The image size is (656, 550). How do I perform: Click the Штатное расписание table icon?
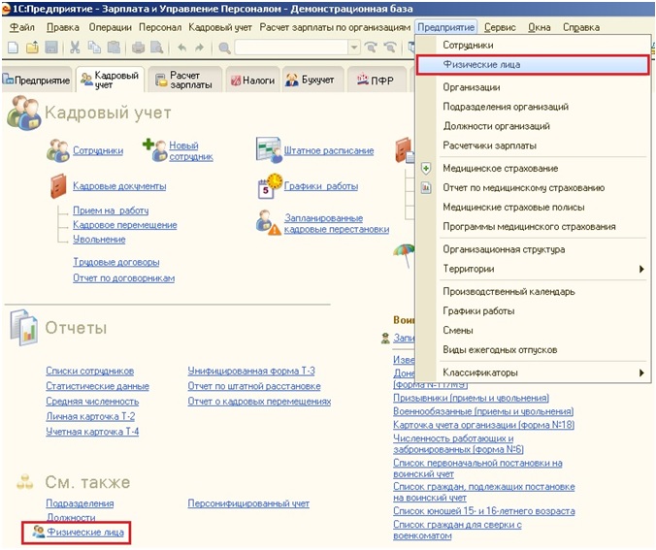(269, 149)
